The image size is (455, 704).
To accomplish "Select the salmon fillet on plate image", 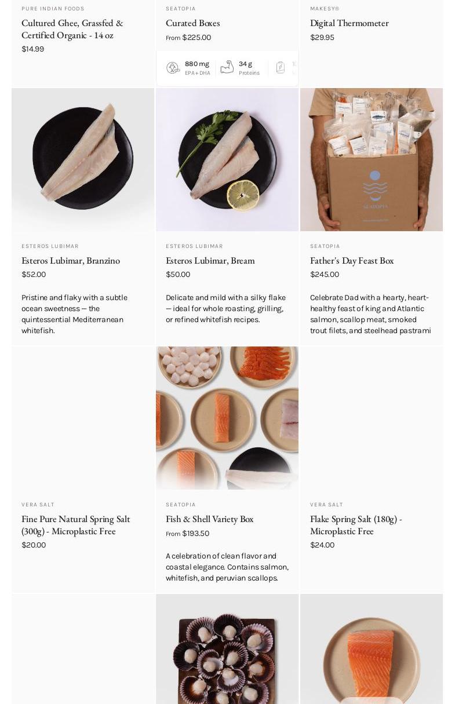I will 372,649.
